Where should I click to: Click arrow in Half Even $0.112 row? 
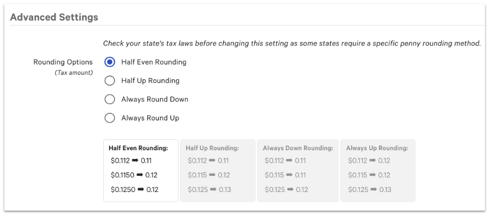[x=135, y=161]
